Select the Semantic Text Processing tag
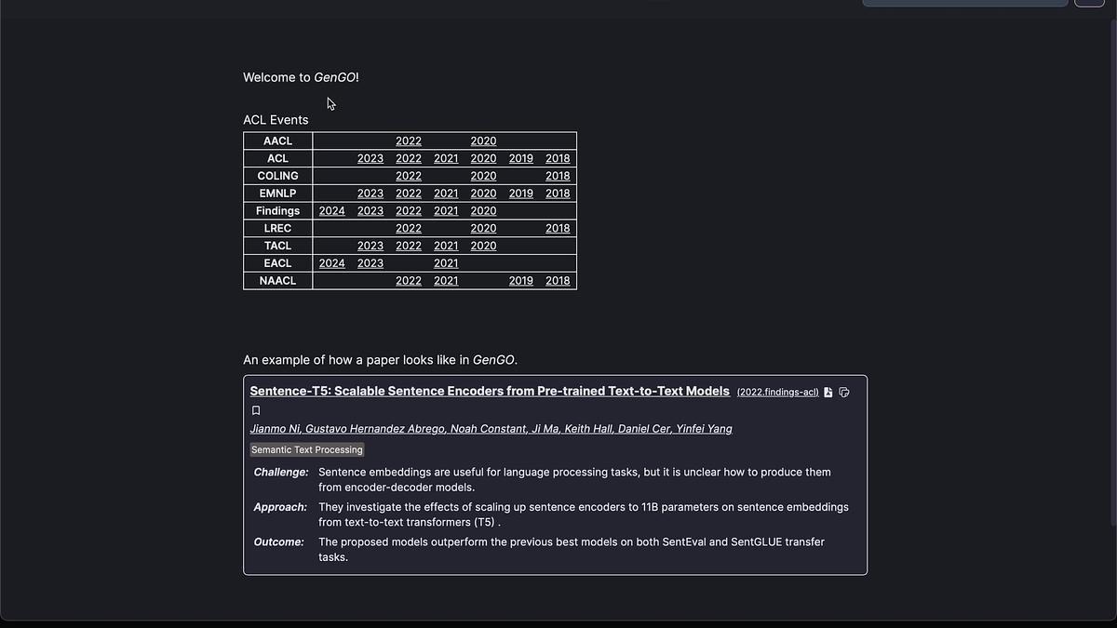The width and height of the screenshot is (1117, 628). tap(306, 449)
